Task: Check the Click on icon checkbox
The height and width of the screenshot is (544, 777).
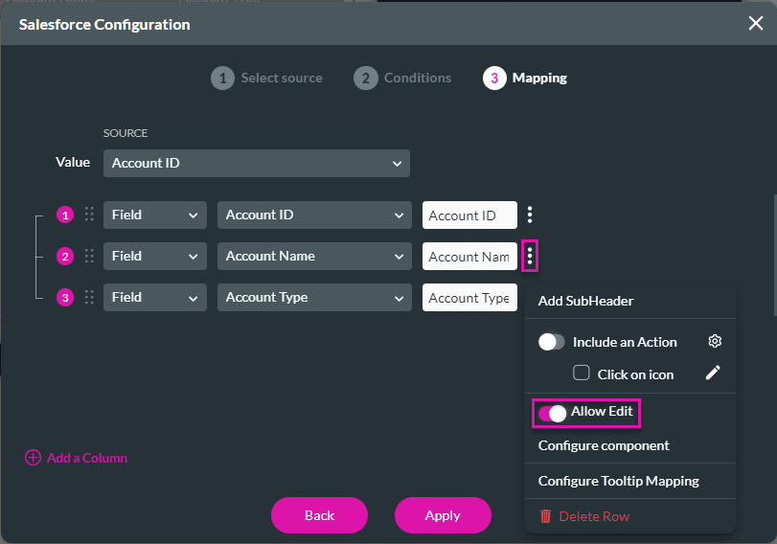Action: [582, 374]
